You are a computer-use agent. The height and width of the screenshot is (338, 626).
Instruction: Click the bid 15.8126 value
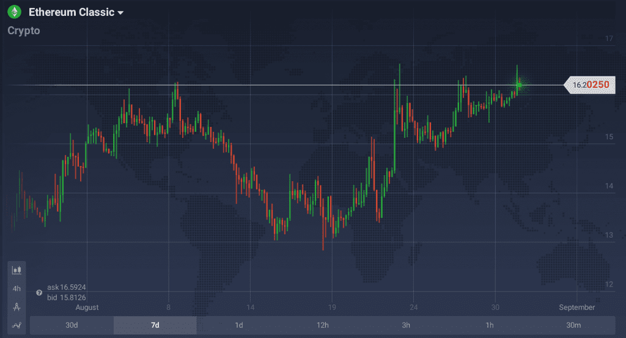point(66,297)
